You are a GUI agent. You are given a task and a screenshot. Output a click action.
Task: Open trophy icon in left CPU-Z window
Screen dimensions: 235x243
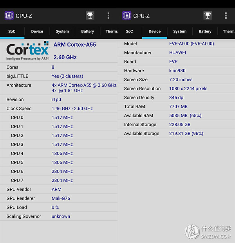point(90,16)
